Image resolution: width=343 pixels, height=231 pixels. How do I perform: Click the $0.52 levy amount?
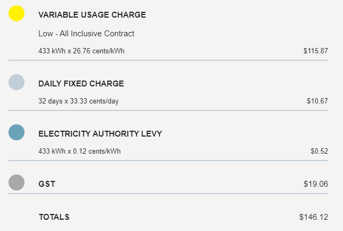tap(320, 151)
